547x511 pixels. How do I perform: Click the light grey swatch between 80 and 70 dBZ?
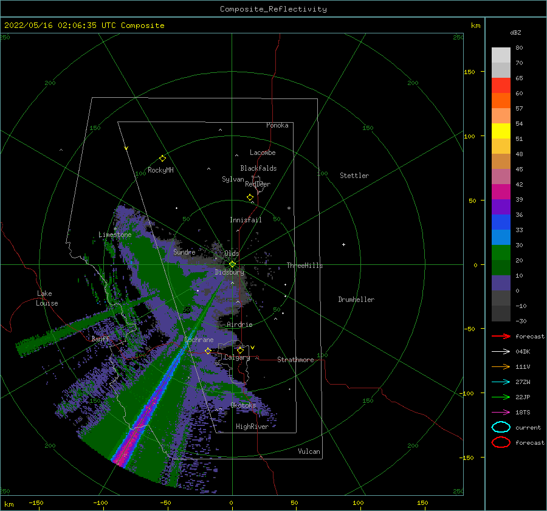(501, 55)
